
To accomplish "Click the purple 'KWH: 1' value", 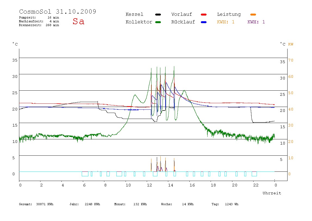I will tap(256, 22).
